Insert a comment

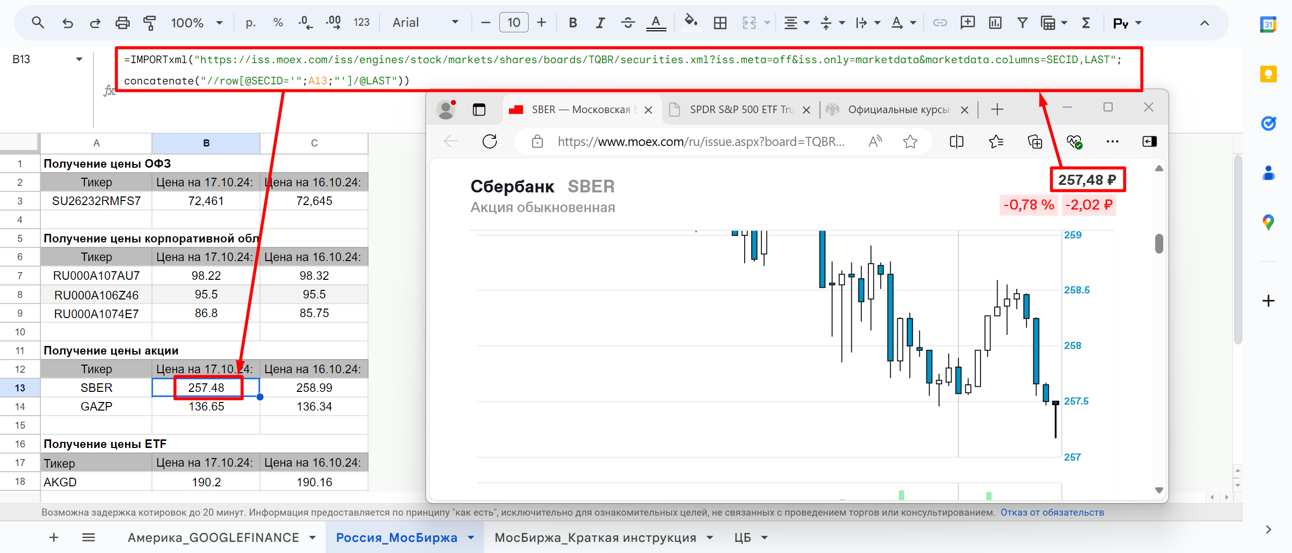[967, 23]
